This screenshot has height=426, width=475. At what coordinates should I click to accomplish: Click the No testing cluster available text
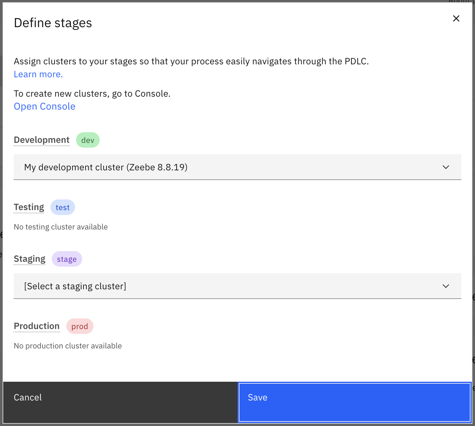[x=61, y=227]
